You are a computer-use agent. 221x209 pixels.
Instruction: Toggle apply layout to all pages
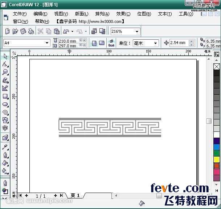111,43
